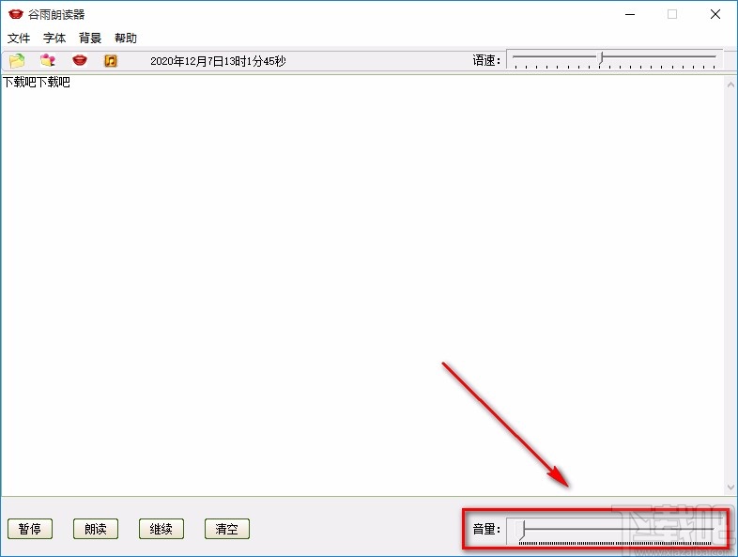Screen dimensions: 738x557
Task: Pause reading with the 暂停 button
Action: (x=30, y=529)
